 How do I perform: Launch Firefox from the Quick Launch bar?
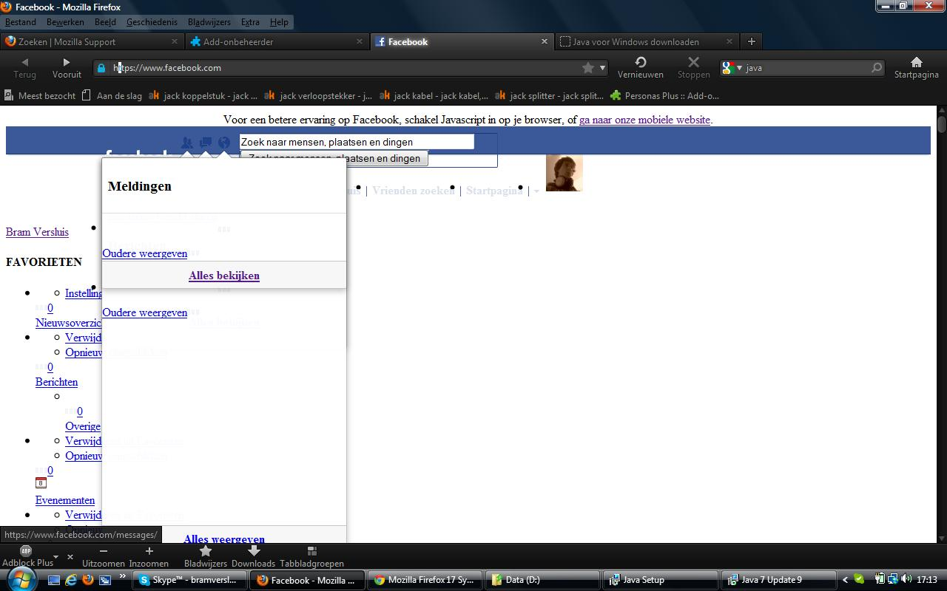click(x=88, y=580)
